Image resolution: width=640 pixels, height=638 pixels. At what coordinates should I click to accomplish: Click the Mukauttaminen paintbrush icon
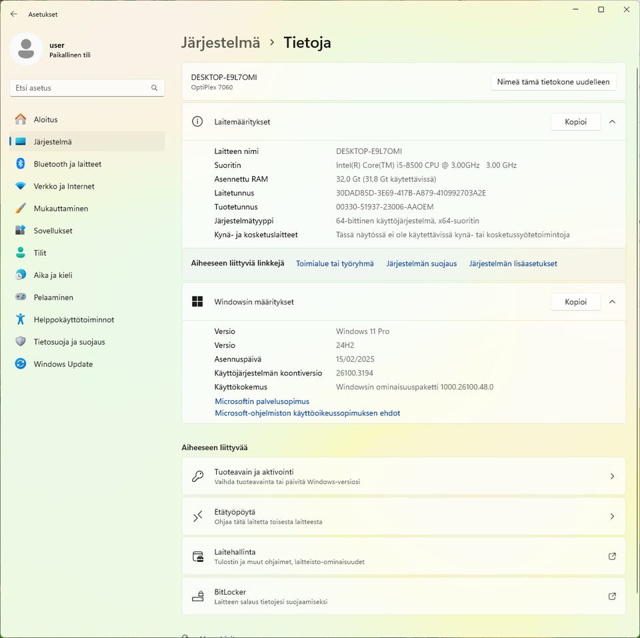[21, 208]
